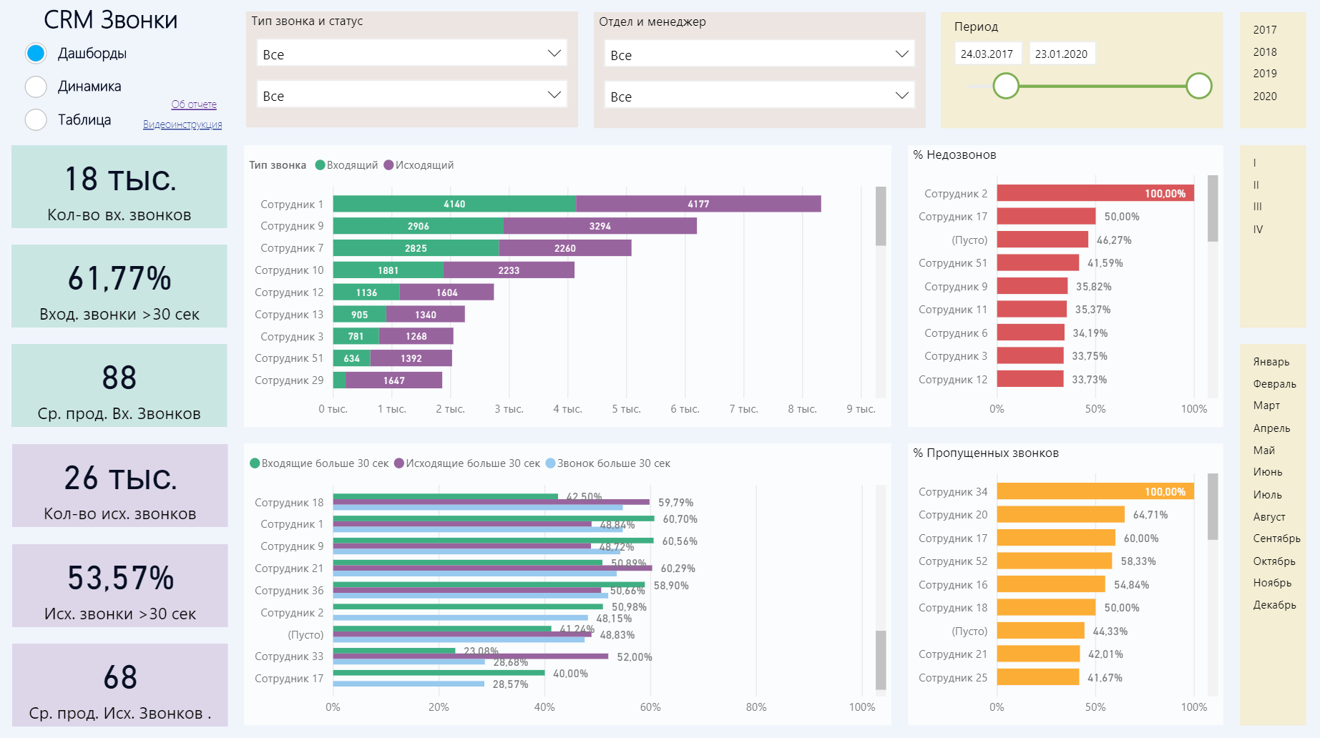Viewport: 1320px width, 738px height.
Task: Expand the first Тип звонка и статус dropdown
Action: 411,54
